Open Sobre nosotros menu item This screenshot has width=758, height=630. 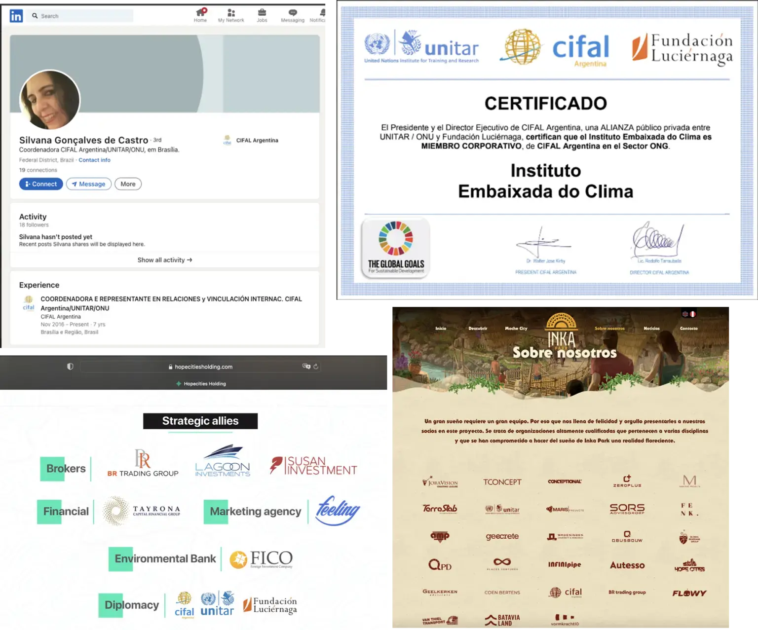tap(609, 328)
